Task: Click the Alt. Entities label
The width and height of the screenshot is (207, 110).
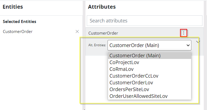Action: pyautogui.click(x=97, y=45)
